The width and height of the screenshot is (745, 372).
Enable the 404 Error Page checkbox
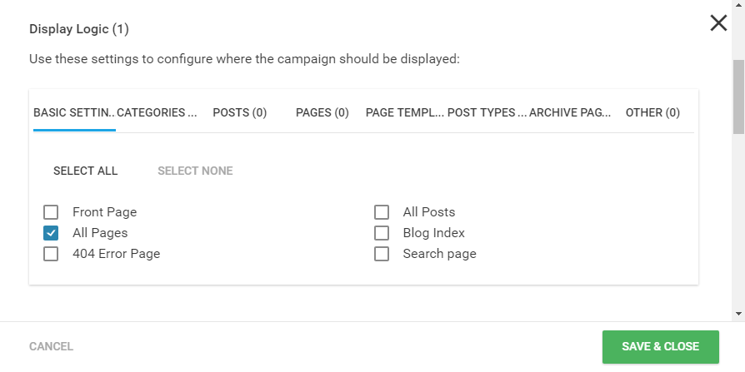click(x=51, y=254)
